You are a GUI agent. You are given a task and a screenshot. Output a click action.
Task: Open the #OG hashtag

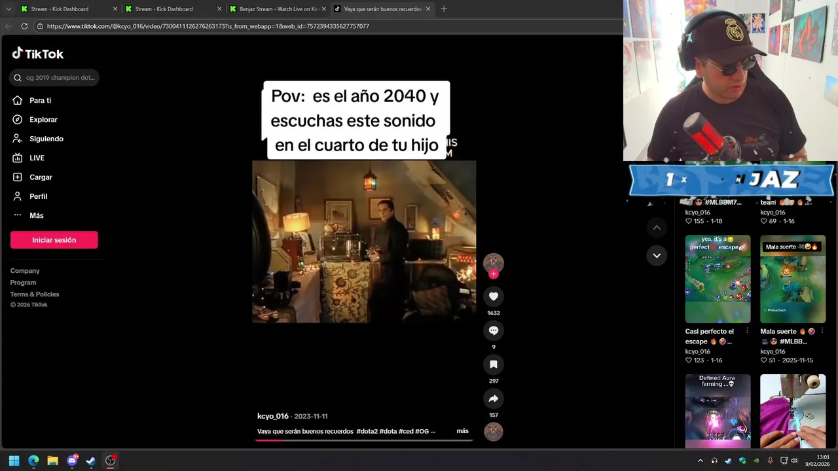422,431
